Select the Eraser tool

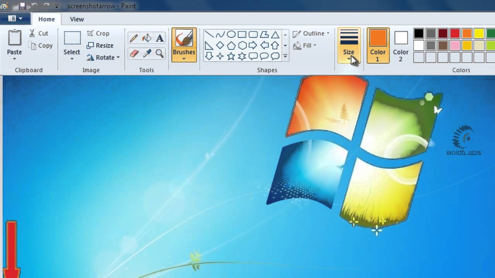(134, 53)
